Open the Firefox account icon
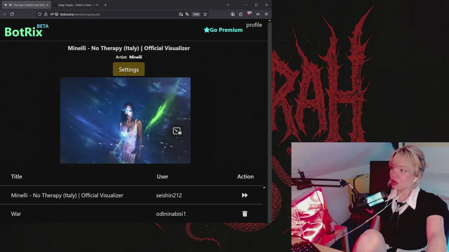 point(233,14)
